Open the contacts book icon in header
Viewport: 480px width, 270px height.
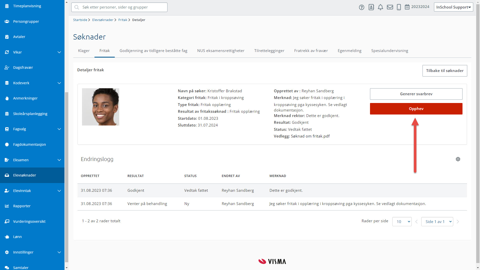(371, 7)
